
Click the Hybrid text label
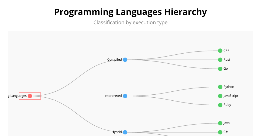tap(117, 132)
